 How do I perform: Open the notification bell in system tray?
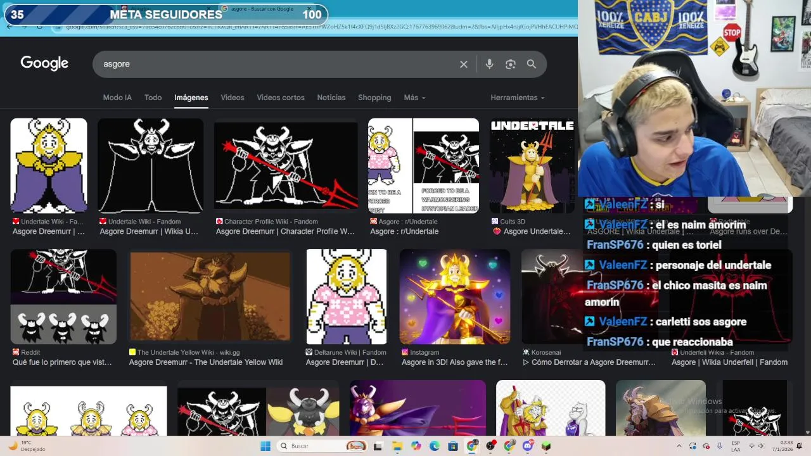(x=799, y=446)
